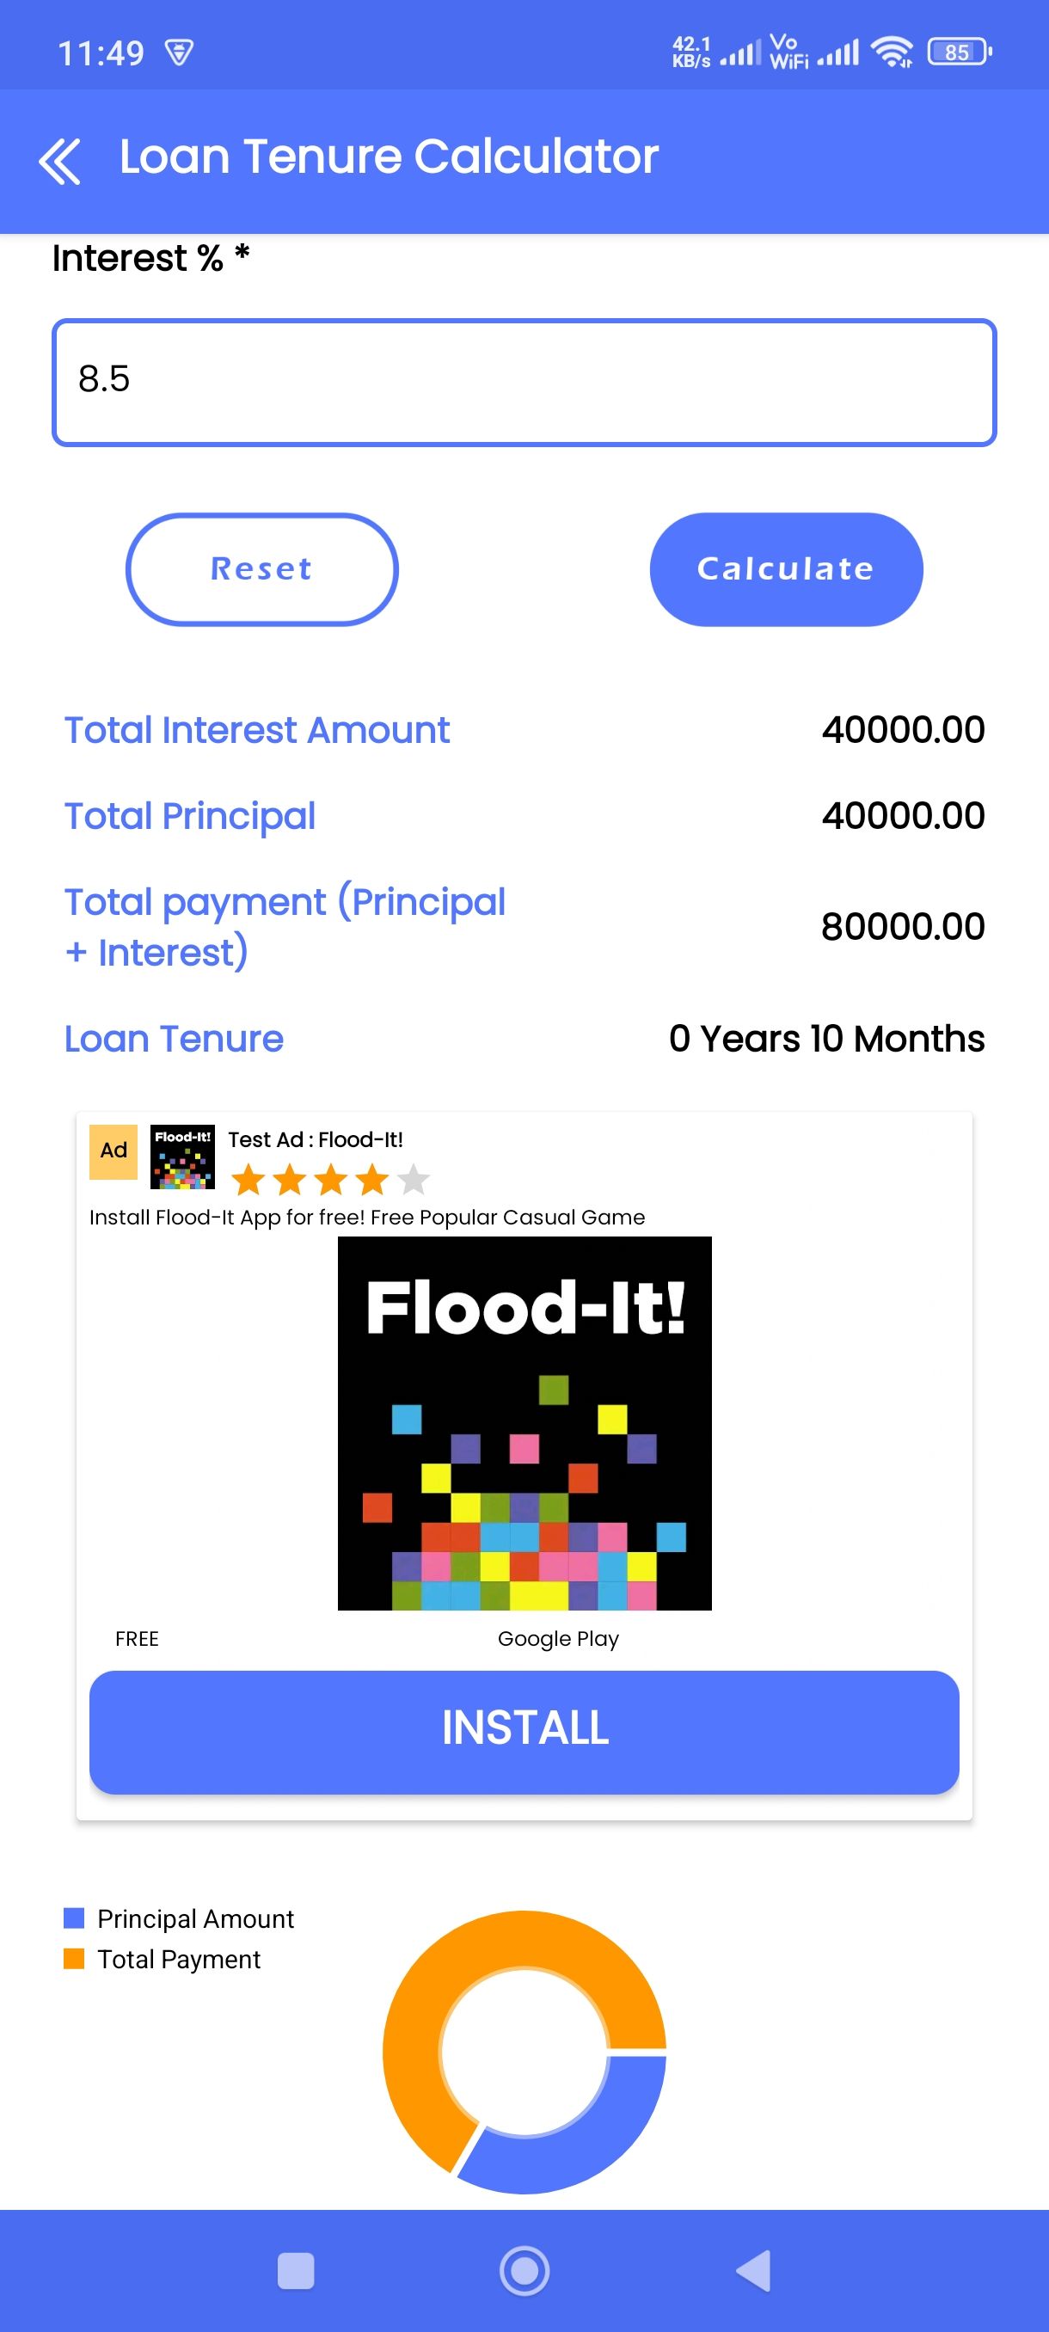Click the Google Play store label
The width and height of the screenshot is (1049, 2332).
[557, 1639]
